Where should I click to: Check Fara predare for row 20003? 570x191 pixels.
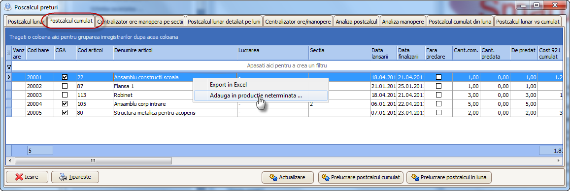(x=439, y=95)
